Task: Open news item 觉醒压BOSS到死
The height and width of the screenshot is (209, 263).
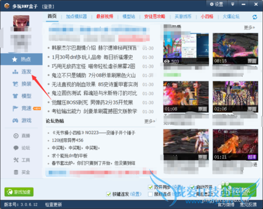Action: (x=92, y=103)
